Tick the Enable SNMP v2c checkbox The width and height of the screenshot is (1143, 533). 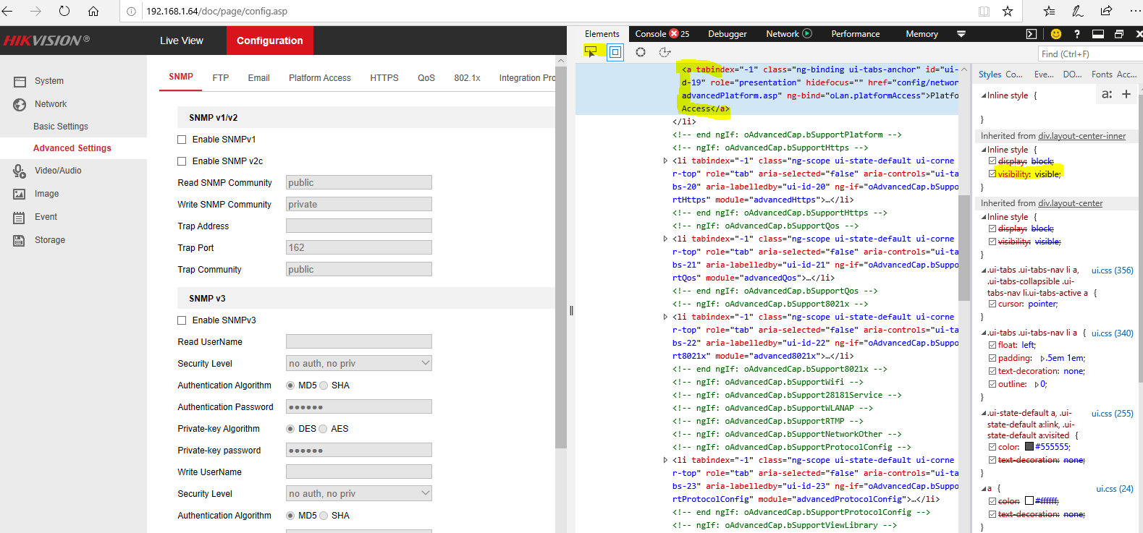pyautogui.click(x=182, y=161)
